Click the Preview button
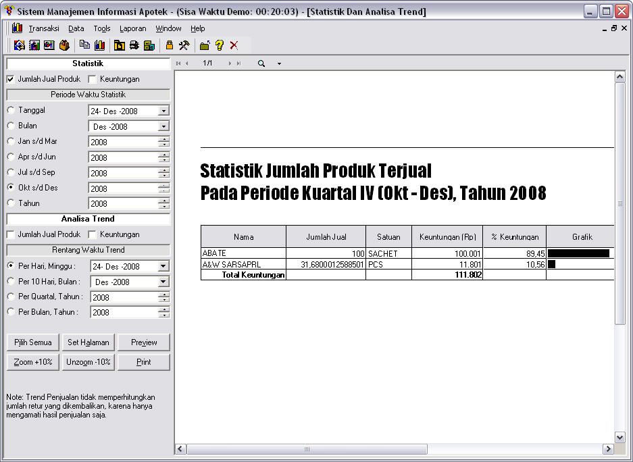 coord(144,342)
